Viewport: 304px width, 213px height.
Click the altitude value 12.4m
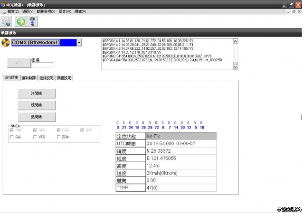click(x=181, y=166)
